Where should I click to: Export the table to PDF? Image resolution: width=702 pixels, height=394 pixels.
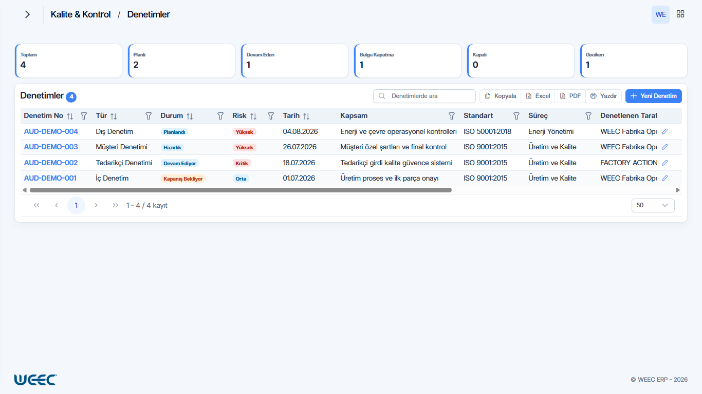[570, 96]
